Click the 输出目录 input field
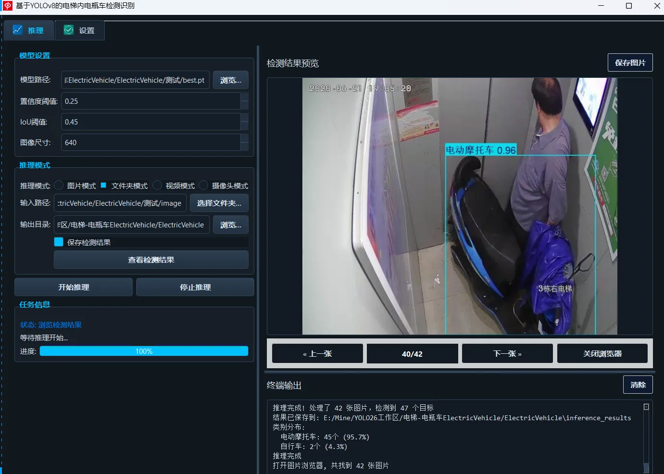Screen dimensions: 664x474 pos(132,225)
